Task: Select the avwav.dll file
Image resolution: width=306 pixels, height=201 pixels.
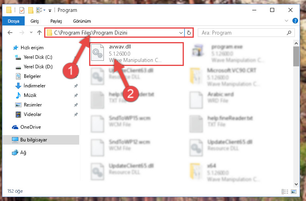Action: coord(136,54)
